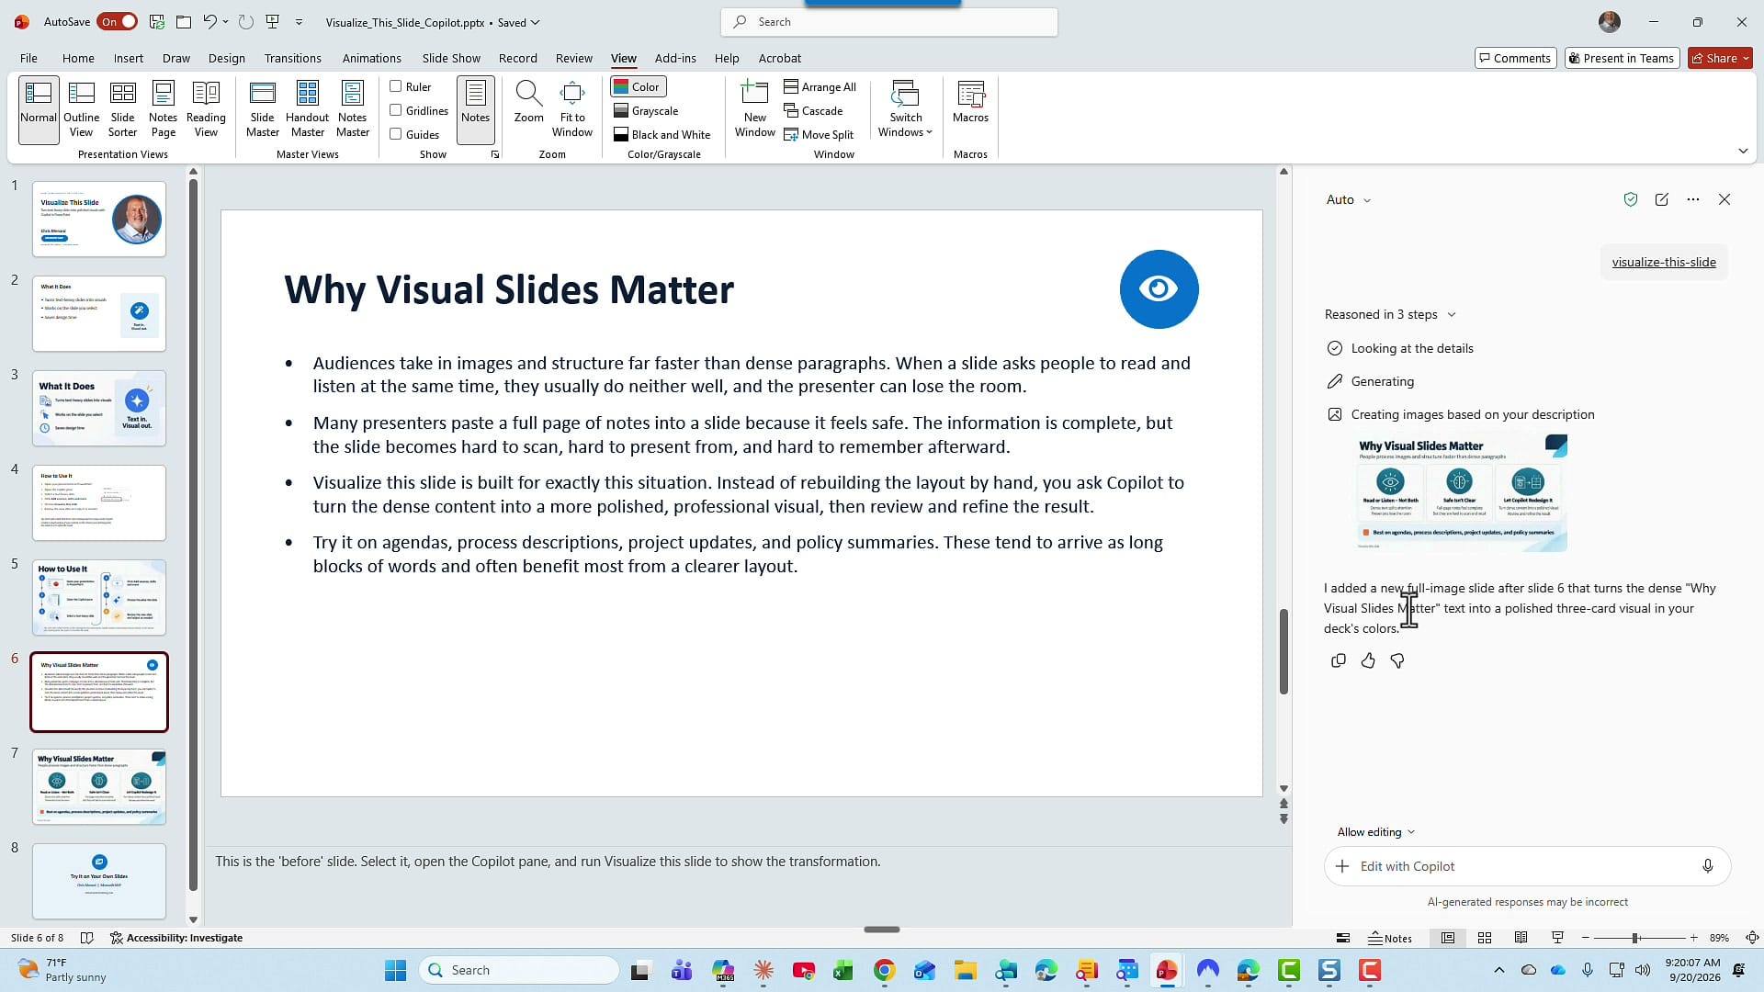This screenshot has height=992, width=1764.
Task: Start new Copilot chat icon
Action: click(x=1661, y=199)
